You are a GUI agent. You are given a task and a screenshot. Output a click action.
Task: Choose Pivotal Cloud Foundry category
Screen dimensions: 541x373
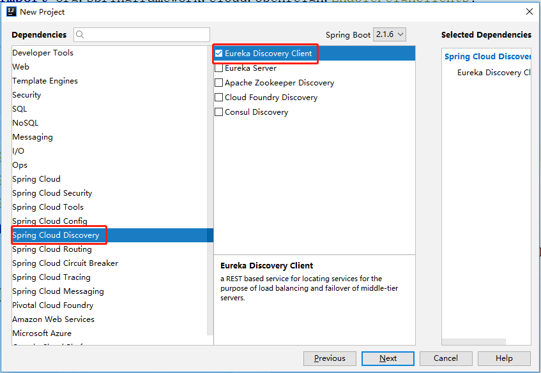109,305
